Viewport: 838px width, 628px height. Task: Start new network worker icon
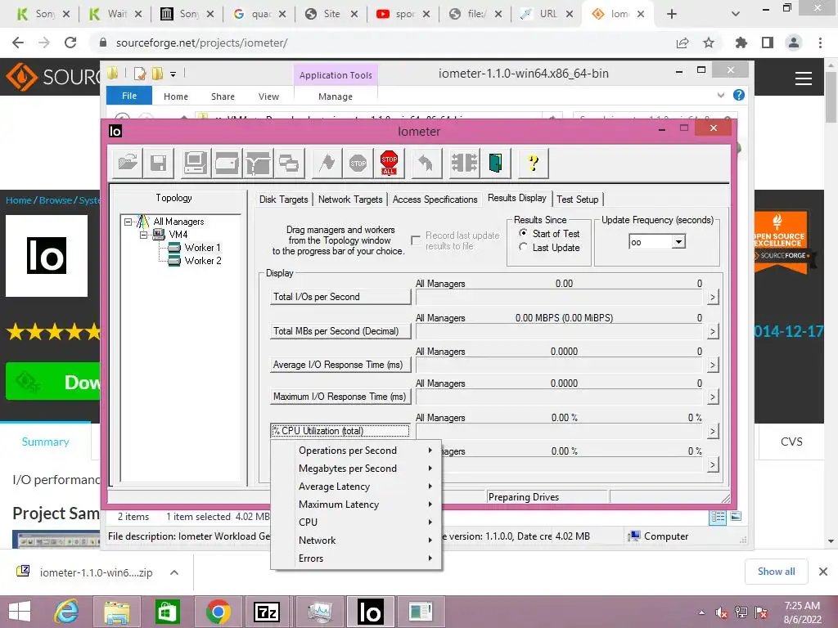pos(258,163)
